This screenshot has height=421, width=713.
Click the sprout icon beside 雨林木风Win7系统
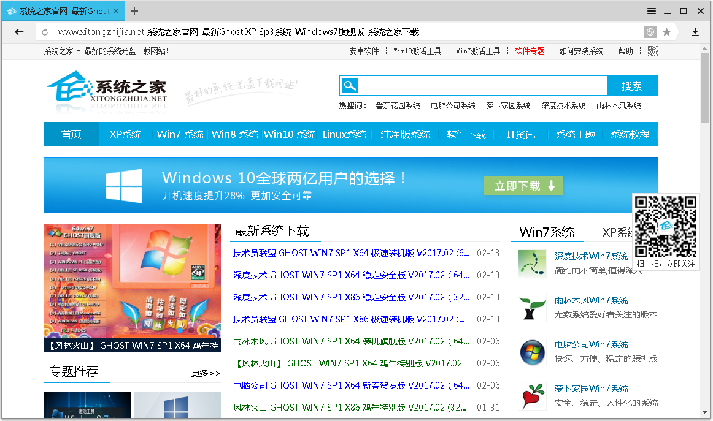click(531, 308)
